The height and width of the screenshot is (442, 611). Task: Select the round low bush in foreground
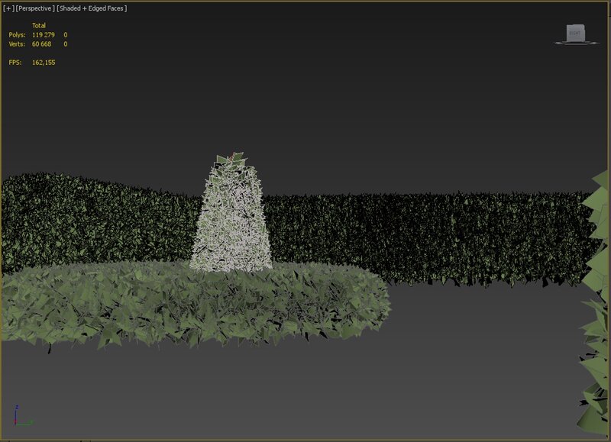tap(191, 305)
